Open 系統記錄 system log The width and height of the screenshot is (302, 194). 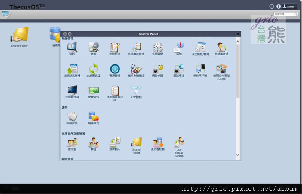pyautogui.click(x=115, y=49)
